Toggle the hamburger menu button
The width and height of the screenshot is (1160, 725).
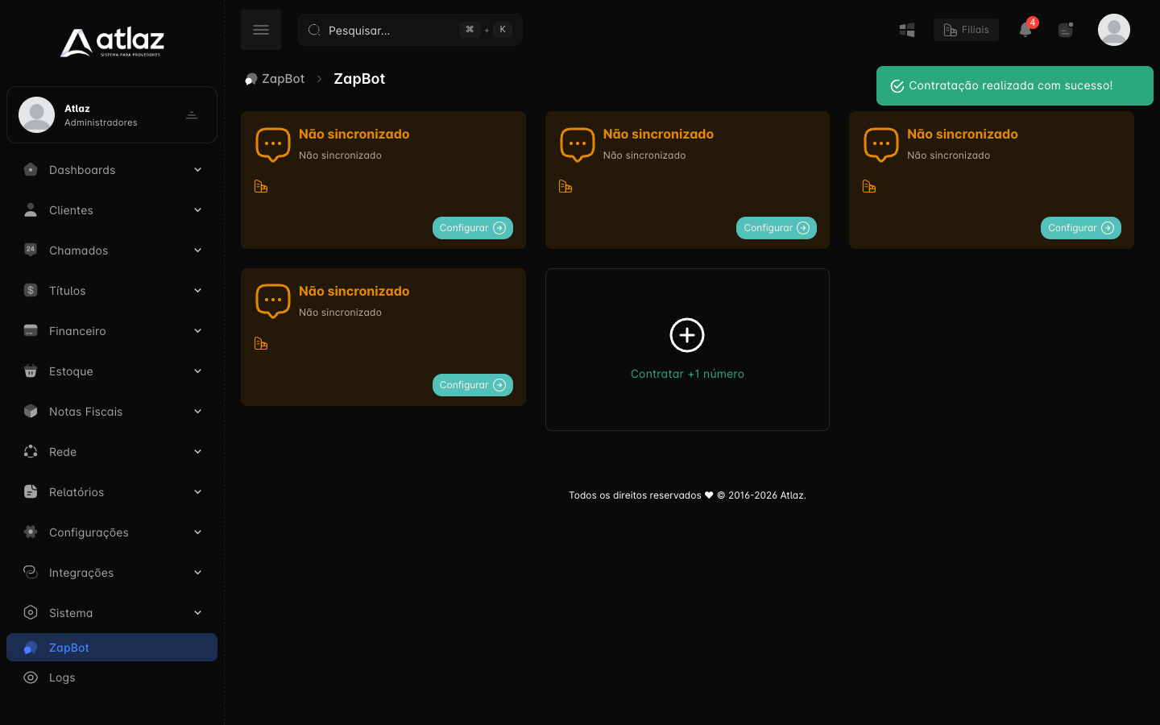coord(261,30)
